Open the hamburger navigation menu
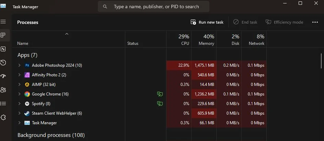The image size is (324, 141). pos(3,22)
